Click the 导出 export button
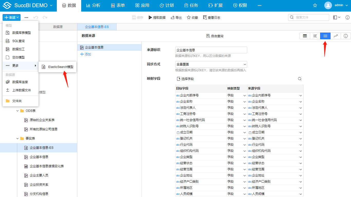 pos(176,17)
